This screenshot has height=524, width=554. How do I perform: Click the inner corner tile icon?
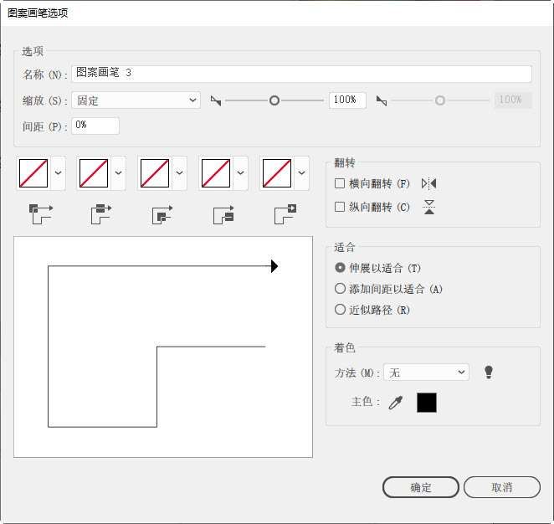162,214
